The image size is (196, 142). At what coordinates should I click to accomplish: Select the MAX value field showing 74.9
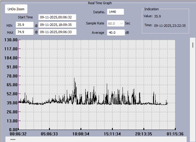24,32
